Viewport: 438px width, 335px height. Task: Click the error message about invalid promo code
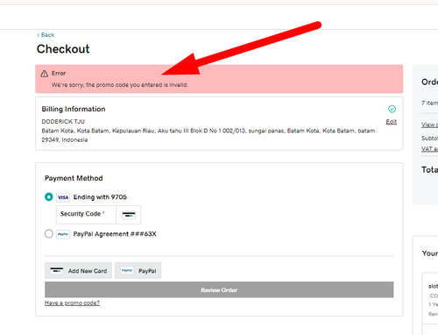coord(120,85)
